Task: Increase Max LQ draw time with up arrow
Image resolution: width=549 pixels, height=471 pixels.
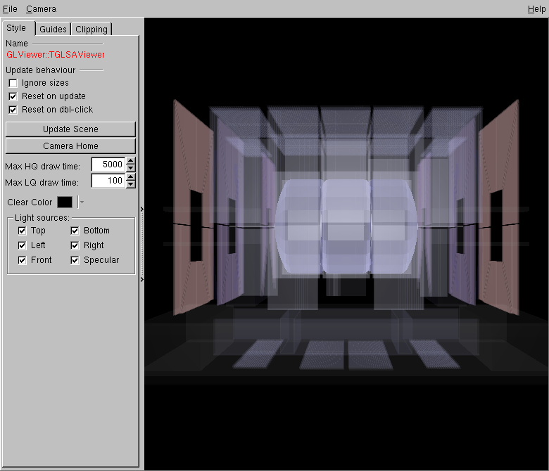Action: [x=131, y=177]
